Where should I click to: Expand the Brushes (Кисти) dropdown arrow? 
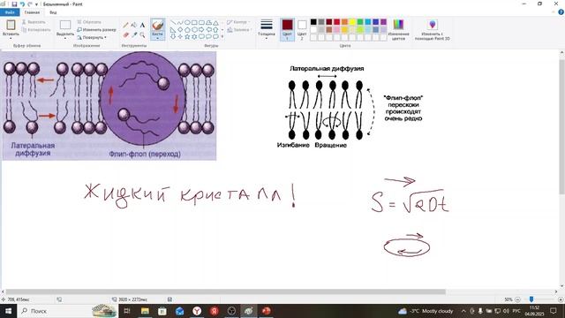157,38
